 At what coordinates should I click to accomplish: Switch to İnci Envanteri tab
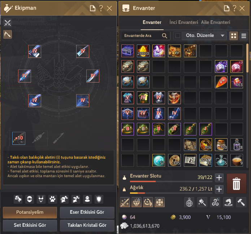coord(183,22)
